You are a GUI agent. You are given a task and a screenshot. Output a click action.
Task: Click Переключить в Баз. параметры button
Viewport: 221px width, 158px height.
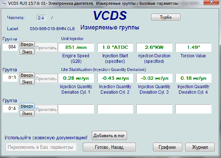click(x=41, y=147)
